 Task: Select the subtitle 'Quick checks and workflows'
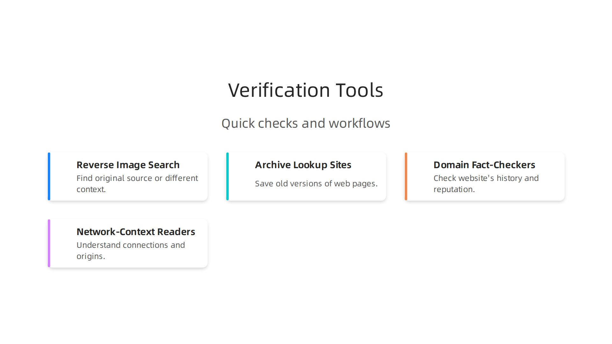tap(306, 123)
